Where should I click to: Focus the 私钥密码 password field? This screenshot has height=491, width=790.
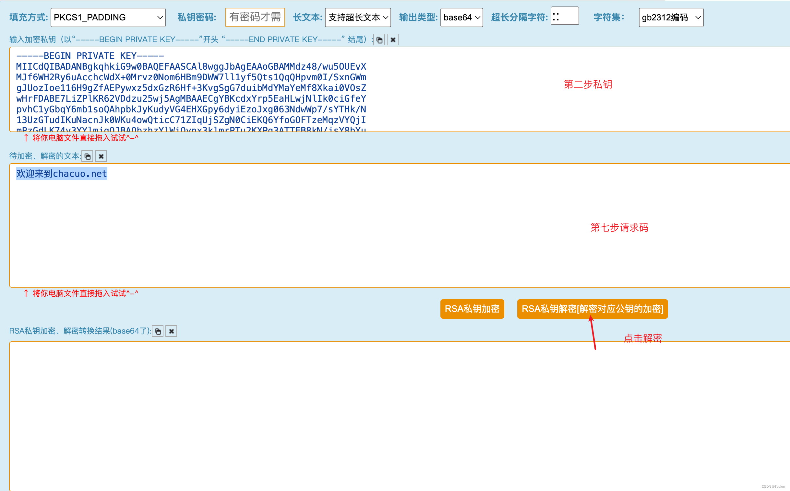(x=255, y=17)
